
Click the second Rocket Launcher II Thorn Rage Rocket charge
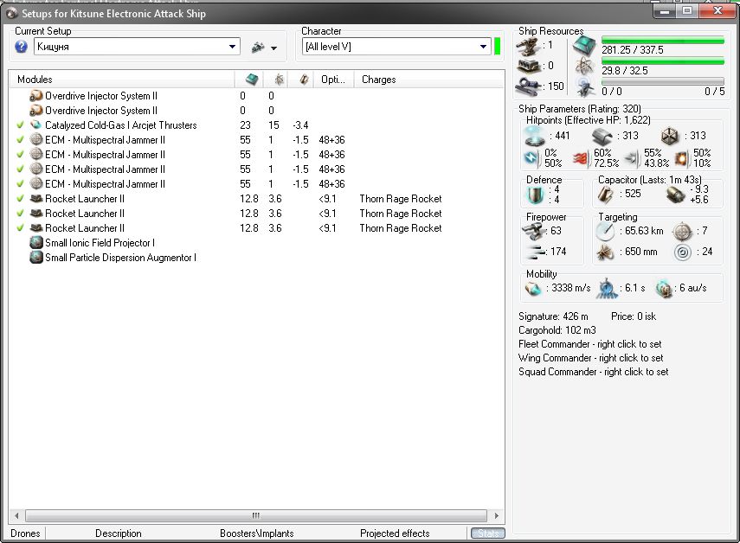401,214
